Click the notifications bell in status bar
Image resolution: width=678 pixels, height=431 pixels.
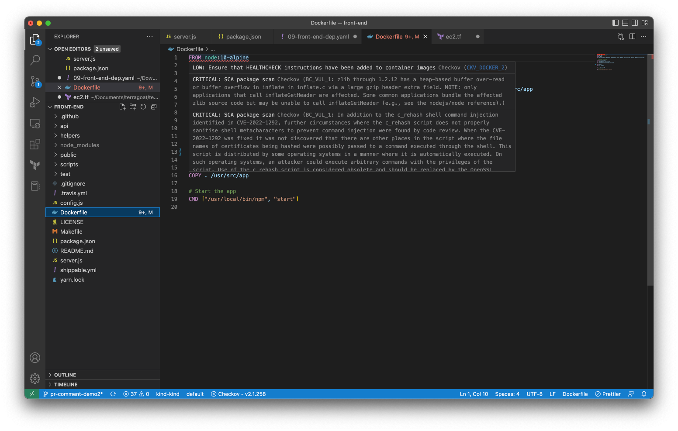click(x=643, y=394)
